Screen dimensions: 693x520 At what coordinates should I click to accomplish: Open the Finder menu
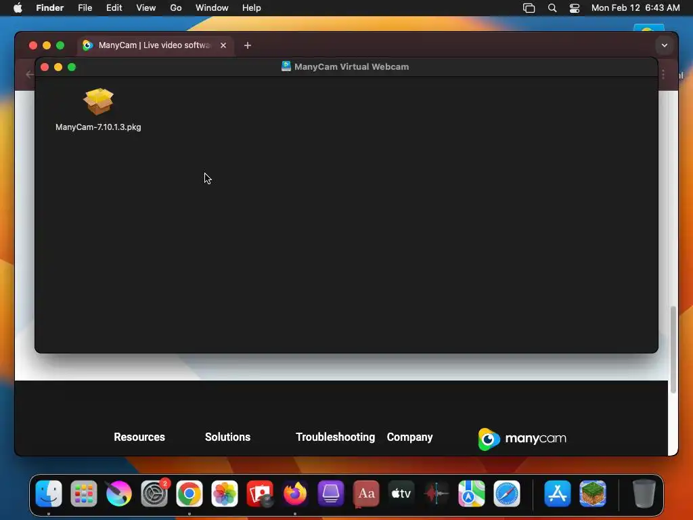pos(50,7)
